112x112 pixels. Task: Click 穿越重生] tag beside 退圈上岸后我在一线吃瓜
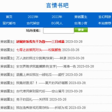tap(7, 75)
